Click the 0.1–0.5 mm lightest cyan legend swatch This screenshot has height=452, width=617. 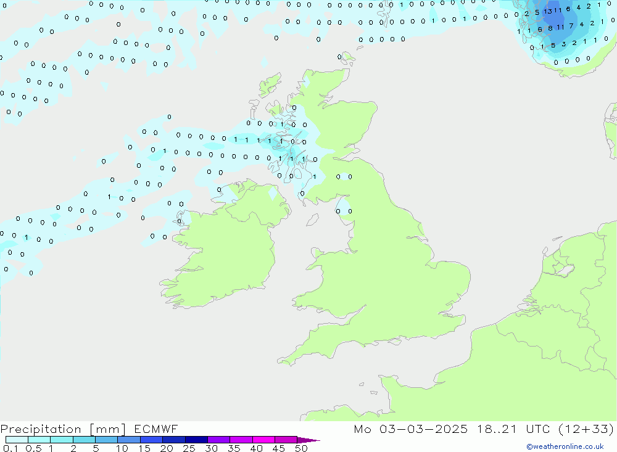(x=17, y=440)
